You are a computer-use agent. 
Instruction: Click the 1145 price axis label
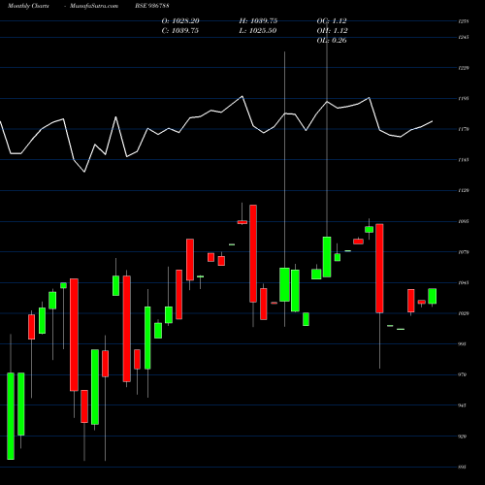pyautogui.click(x=464, y=160)
